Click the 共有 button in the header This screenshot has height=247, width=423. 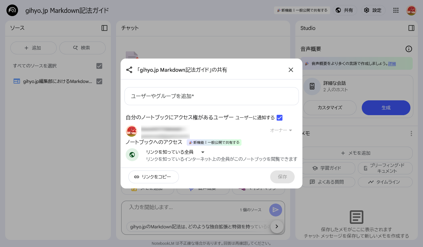[345, 10]
